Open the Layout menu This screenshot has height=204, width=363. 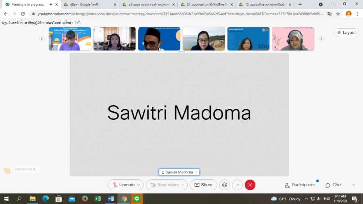pos(346,33)
